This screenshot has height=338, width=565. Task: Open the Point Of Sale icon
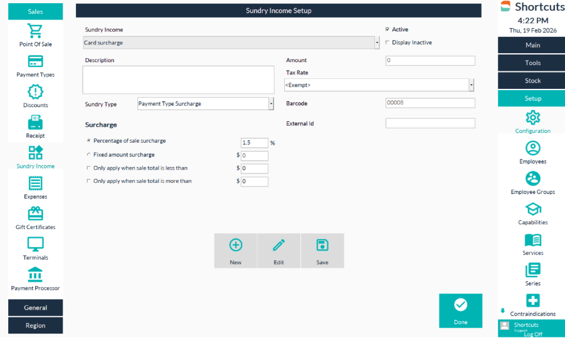[35, 31]
